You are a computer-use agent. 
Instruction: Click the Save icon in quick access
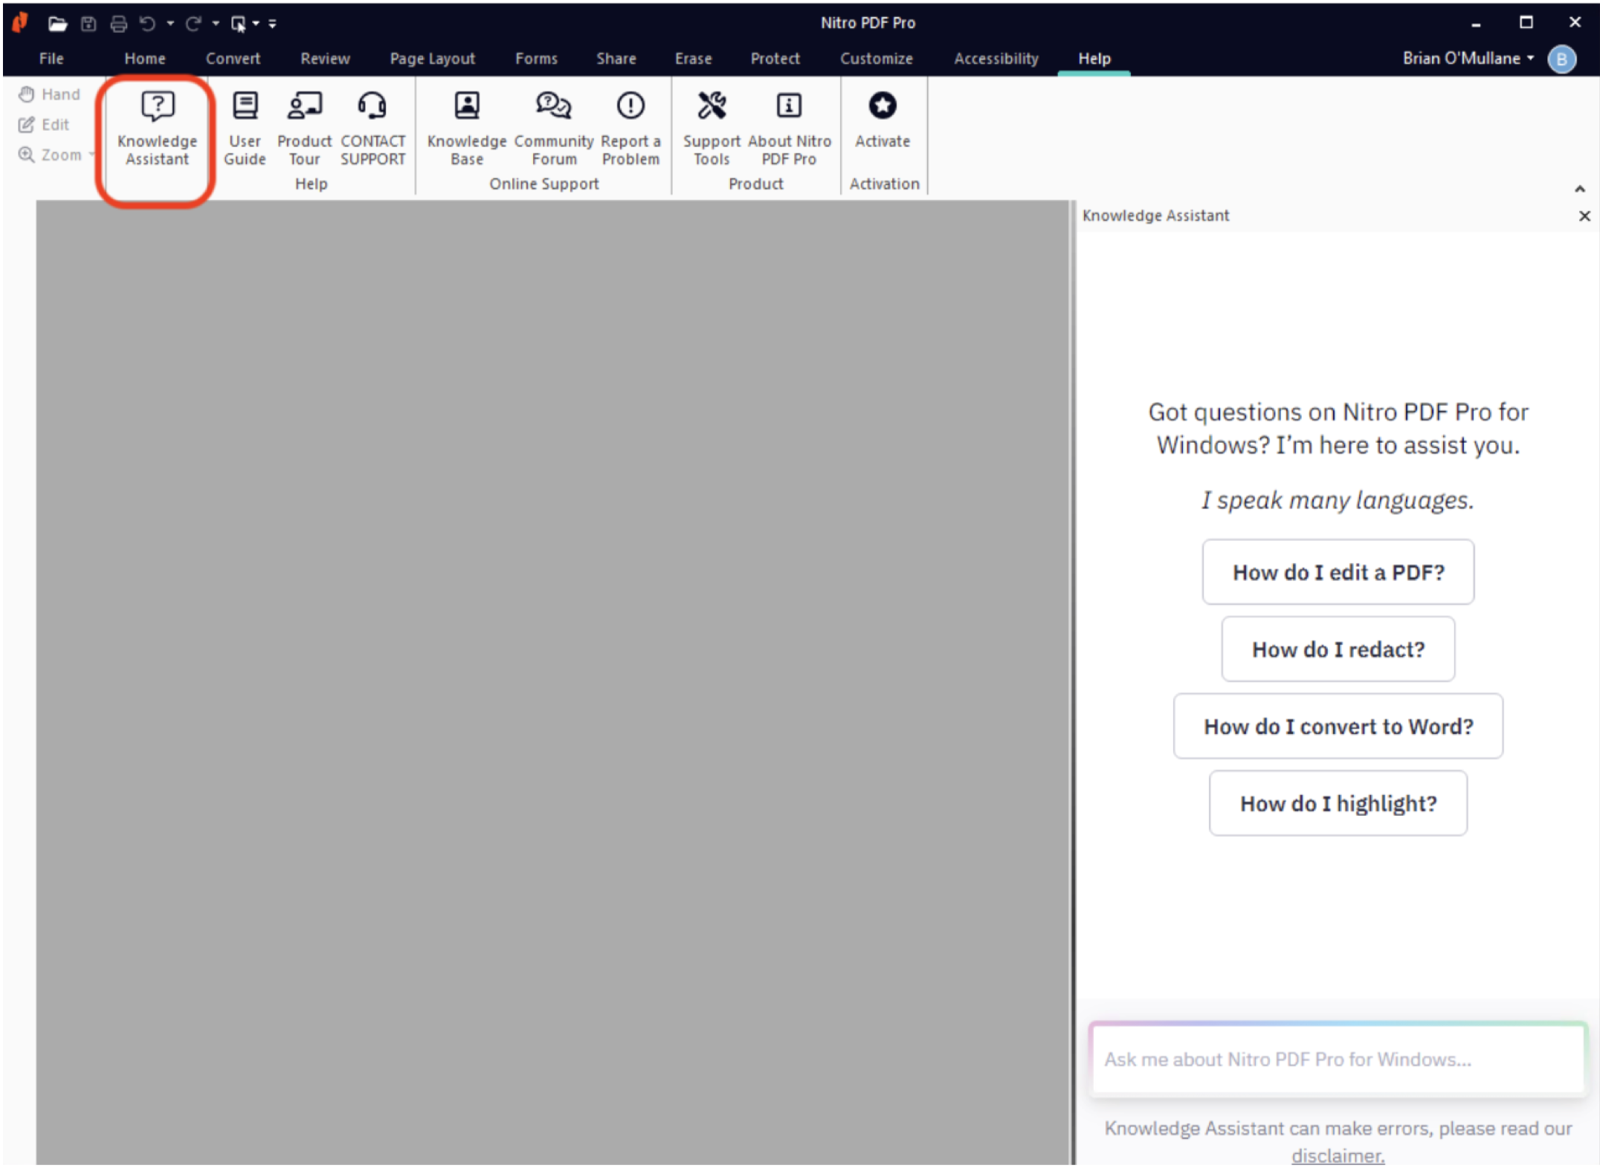(x=88, y=24)
